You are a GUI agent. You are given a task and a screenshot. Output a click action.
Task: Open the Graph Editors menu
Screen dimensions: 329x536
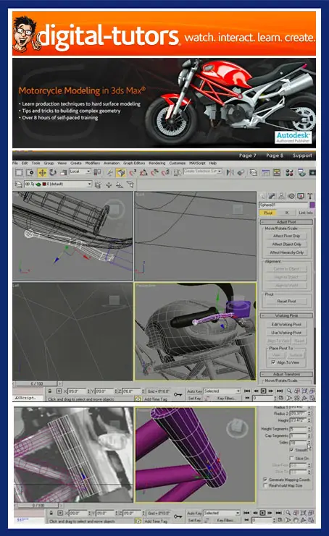click(134, 163)
